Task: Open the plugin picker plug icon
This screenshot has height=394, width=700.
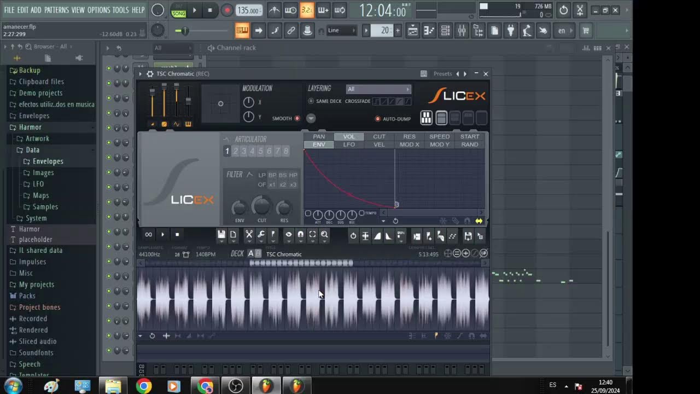Action: pos(511,31)
